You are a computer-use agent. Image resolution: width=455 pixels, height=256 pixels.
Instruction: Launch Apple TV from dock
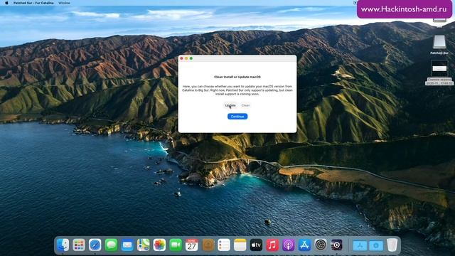(256, 245)
